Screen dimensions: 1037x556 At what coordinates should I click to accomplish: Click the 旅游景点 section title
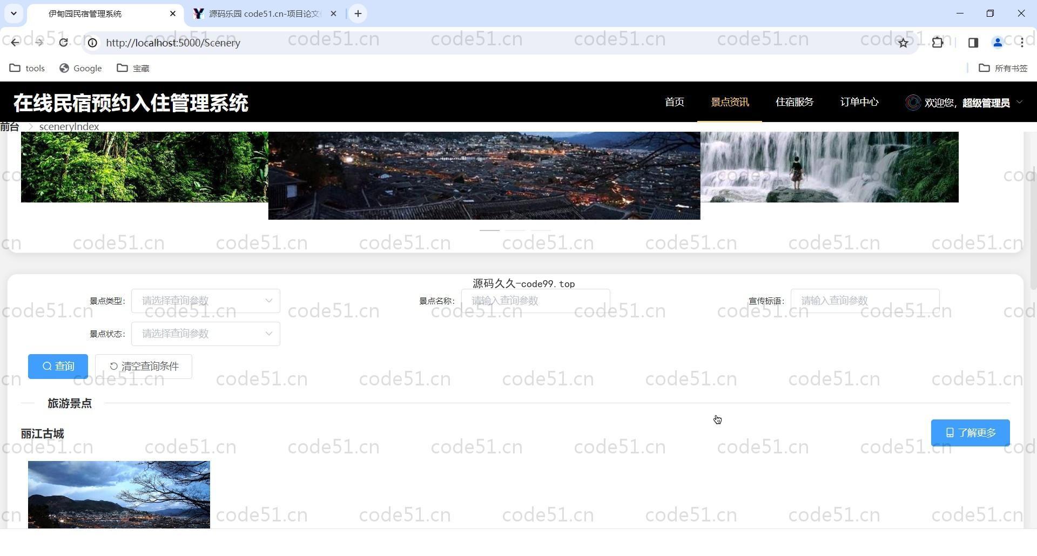[x=70, y=403]
